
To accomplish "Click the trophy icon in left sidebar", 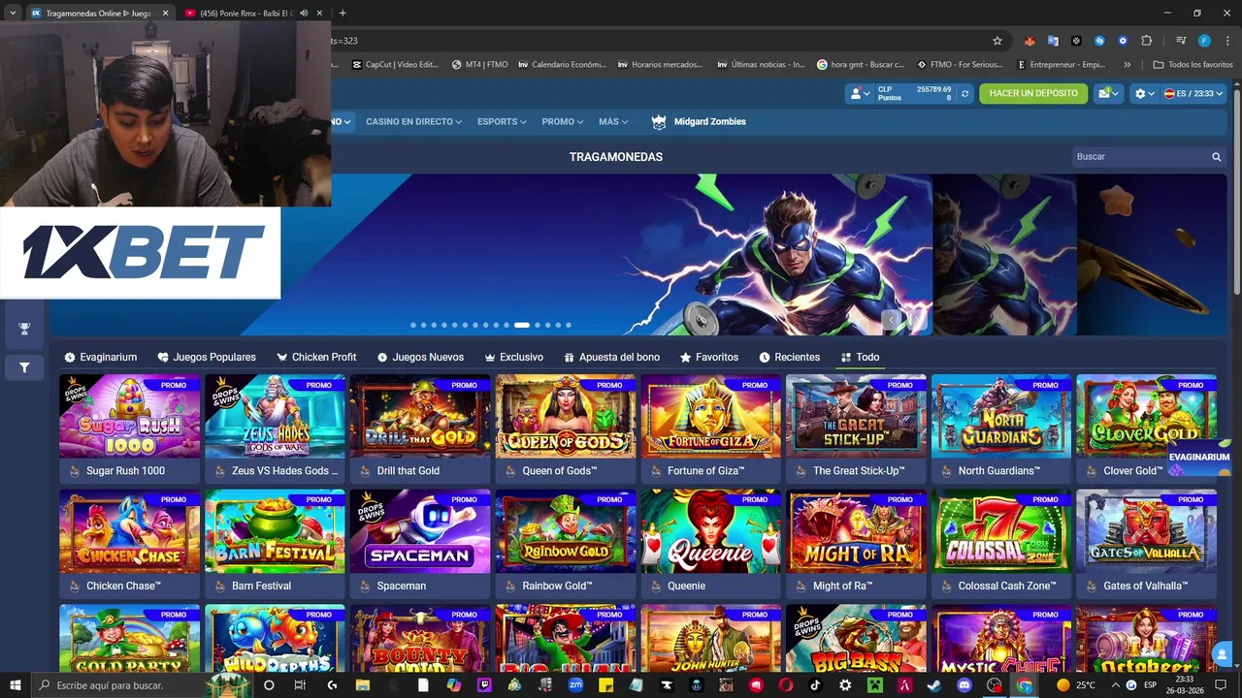I will click(24, 329).
